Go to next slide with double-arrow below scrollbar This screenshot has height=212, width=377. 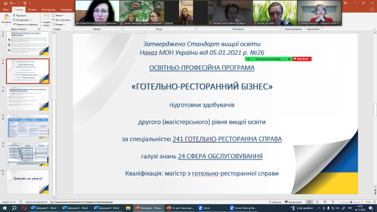pos(375,193)
